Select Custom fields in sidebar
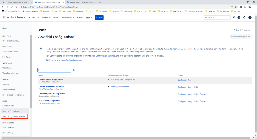Viewport: 257px width, 139px height. coord(8,106)
